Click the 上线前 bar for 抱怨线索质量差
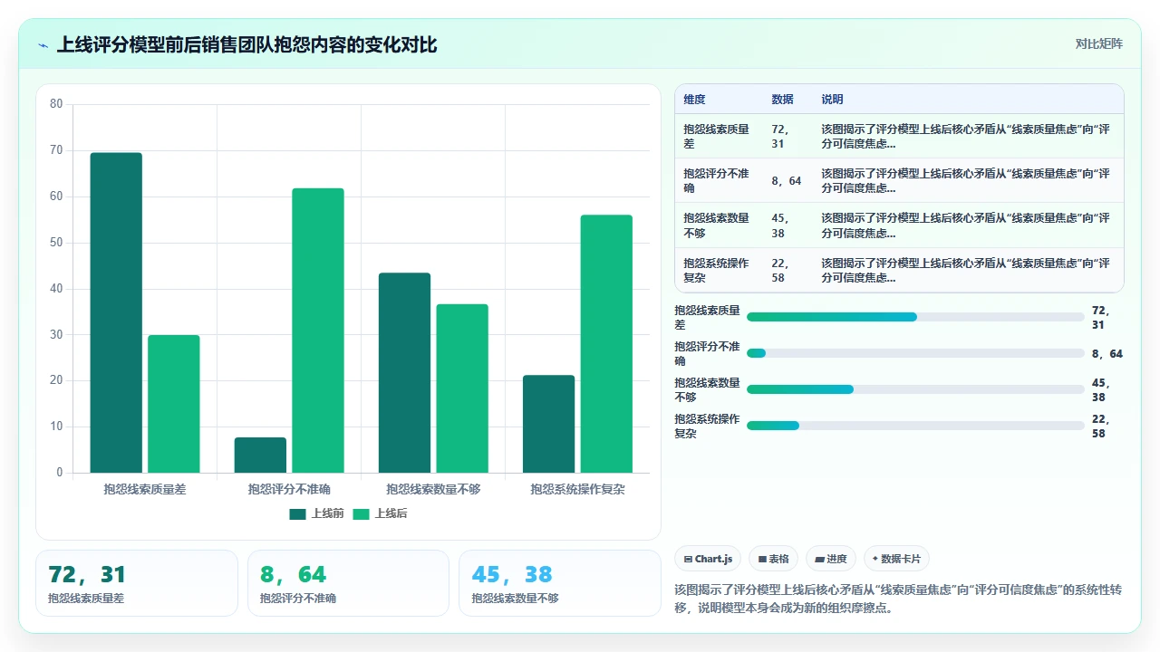This screenshot has height=652, width=1160. pyautogui.click(x=116, y=312)
